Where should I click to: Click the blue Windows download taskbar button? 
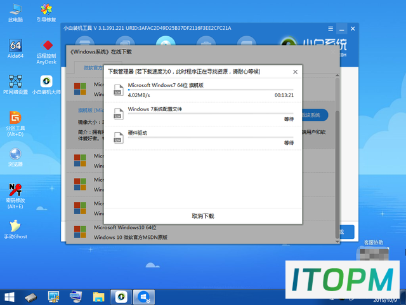[x=144, y=297]
